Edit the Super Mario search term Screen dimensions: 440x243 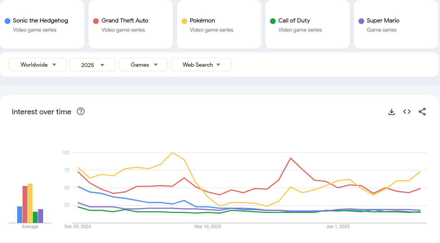pyautogui.click(x=396, y=24)
